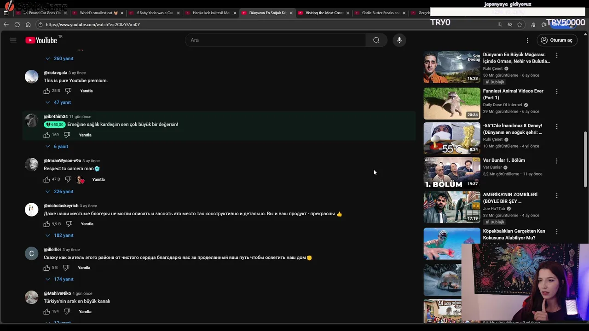Focus the Ara search field
This screenshot has width=589, height=331.
click(276, 40)
